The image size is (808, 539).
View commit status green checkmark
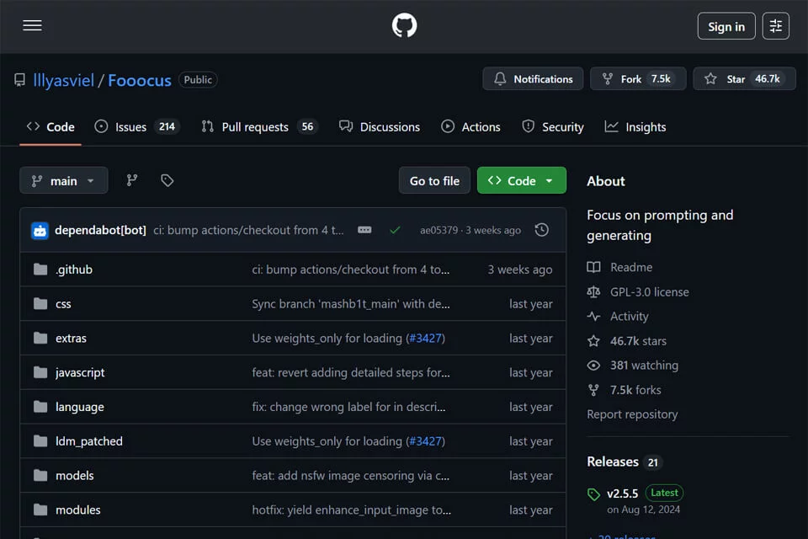click(x=396, y=230)
